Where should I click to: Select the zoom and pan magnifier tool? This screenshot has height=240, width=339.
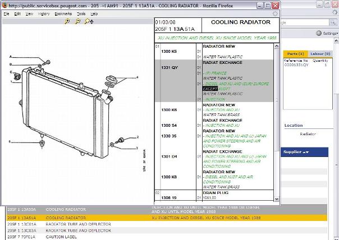pyautogui.click(x=89, y=21)
